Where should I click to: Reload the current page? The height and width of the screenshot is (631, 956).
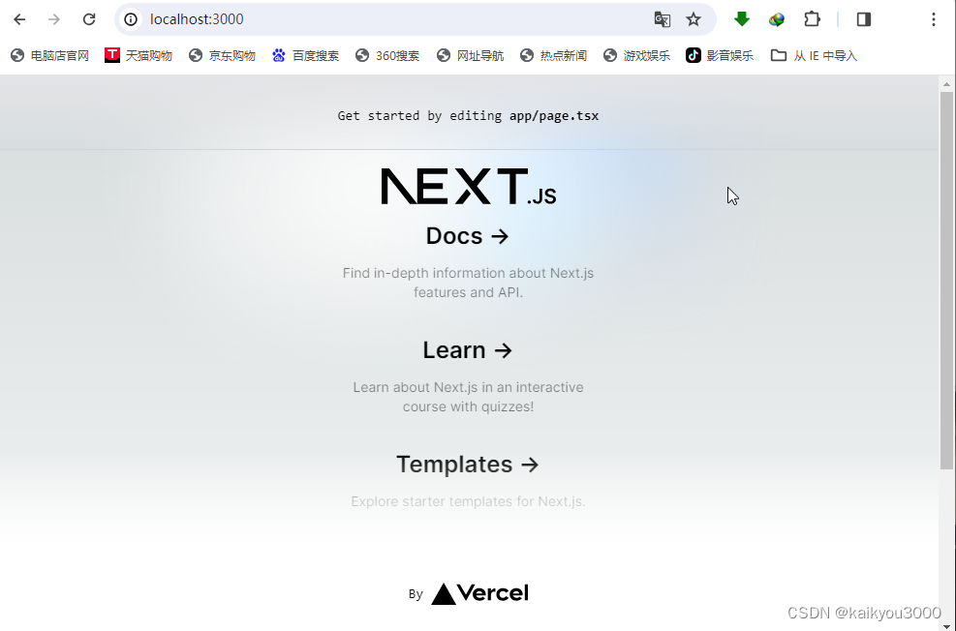tap(88, 18)
